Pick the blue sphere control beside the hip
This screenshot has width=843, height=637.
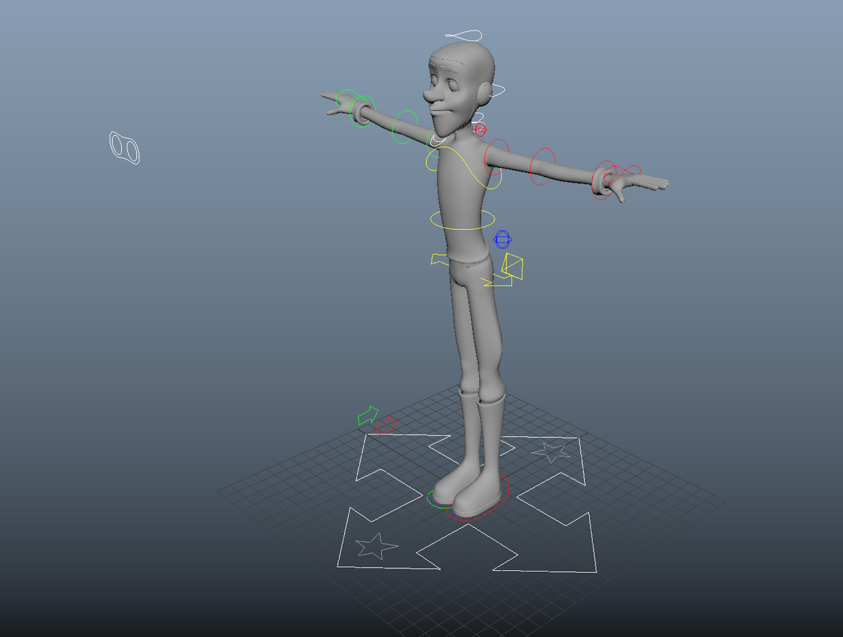502,240
